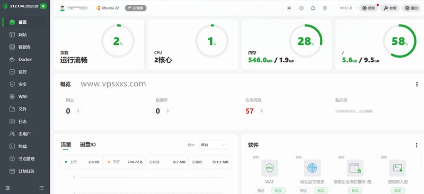Edit the 备忘录 memo placeholder text
Image resolution: width=424 pixels, height=194 pixels.
click(x=354, y=111)
